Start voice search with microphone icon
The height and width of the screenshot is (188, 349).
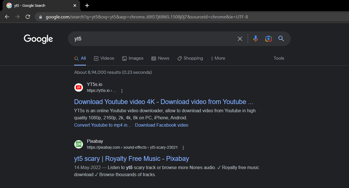[x=256, y=39]
